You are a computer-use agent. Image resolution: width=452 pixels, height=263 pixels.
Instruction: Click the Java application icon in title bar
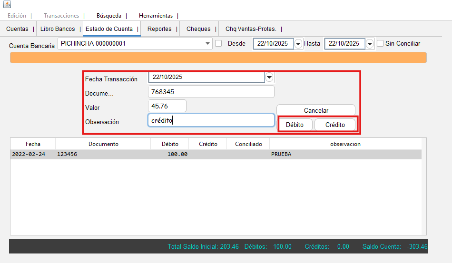(7, 4)
